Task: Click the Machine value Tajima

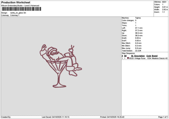Action: [138, 18]
